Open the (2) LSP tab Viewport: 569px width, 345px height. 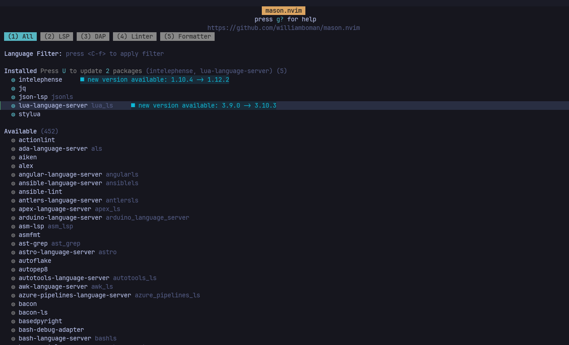pos(57,36)
